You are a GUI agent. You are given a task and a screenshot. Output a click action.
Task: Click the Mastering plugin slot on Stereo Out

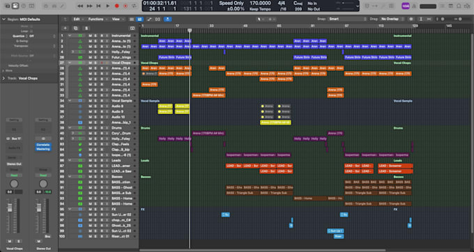43,149
